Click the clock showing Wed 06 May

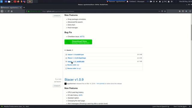[x=185, y=1]
